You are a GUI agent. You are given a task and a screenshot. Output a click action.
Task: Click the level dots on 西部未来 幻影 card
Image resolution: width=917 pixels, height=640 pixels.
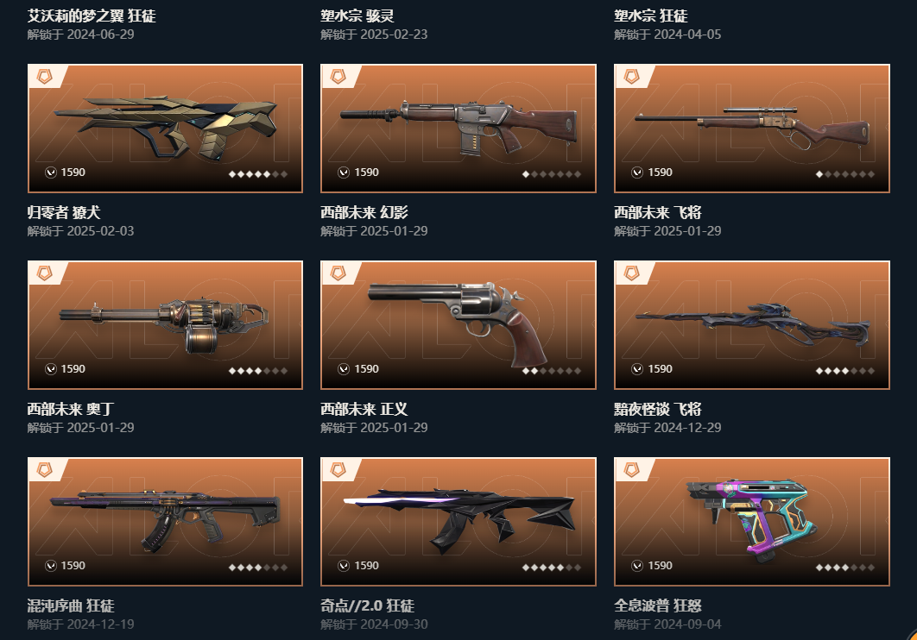click(x=552, y=174)
